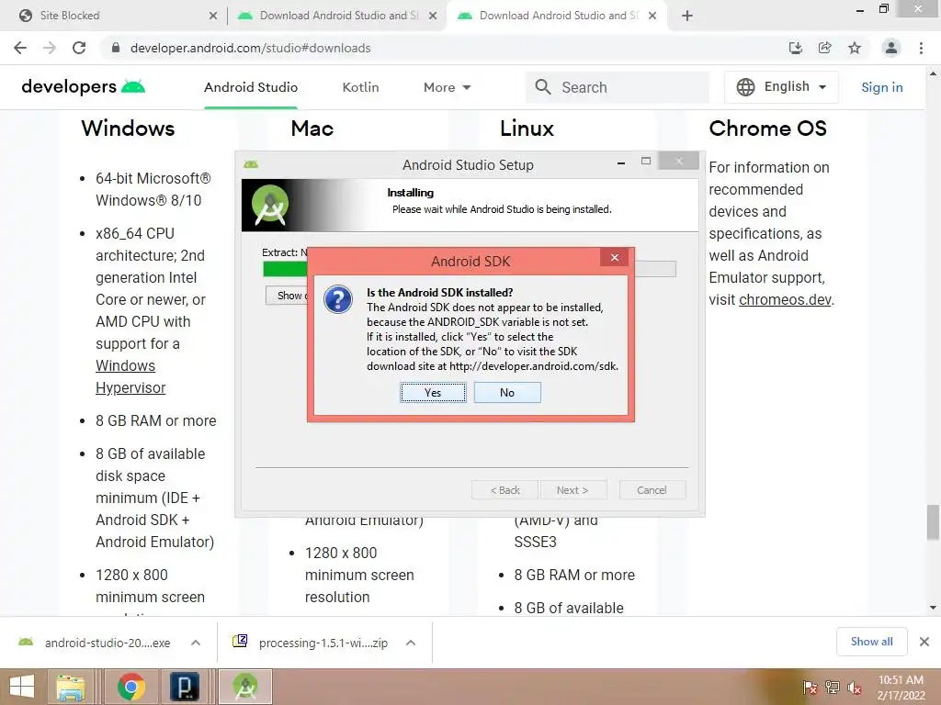Image resolution: width=941 pixels, height=705 pixels.
Task: Open Chrome three-dot menu
Action: 921,48
